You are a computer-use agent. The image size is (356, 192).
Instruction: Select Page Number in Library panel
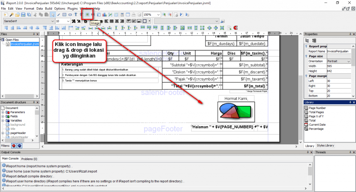[317, 108]
